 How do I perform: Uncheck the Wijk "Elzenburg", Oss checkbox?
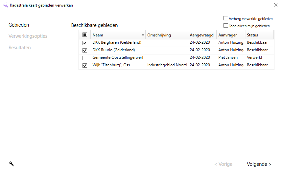point(85,65)
